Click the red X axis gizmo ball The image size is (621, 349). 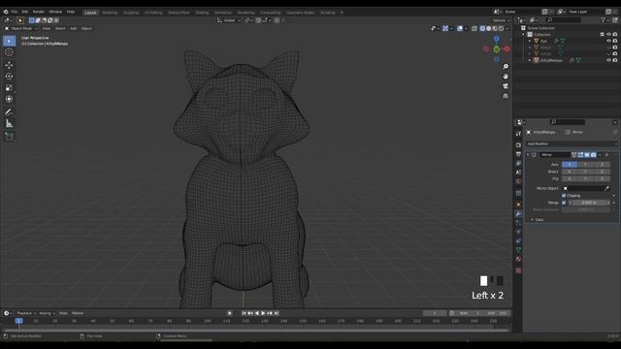pyautogui.click(x=507, y=49)
